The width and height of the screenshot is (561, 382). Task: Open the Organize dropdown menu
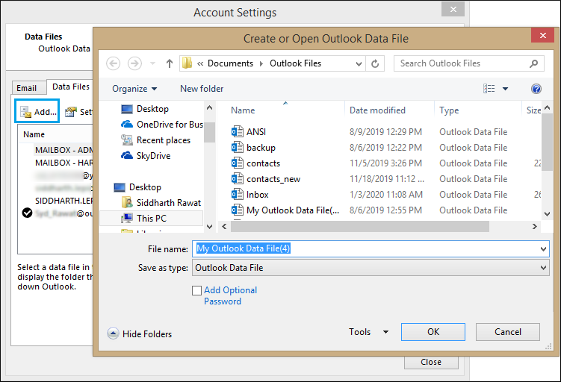pos(134,89)
